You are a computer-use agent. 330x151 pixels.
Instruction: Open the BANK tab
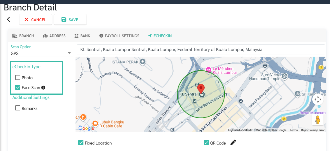coord(82,36)
